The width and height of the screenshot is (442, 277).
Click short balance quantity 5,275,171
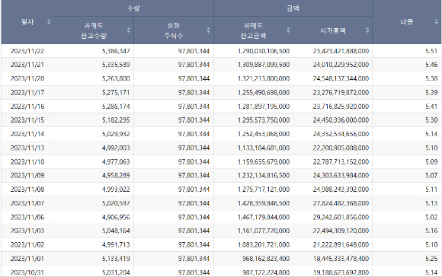[116, 92]
